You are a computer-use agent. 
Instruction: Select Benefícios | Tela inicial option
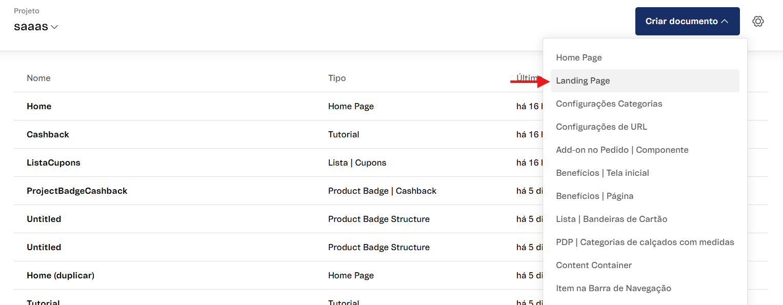(x=602, y=173)
